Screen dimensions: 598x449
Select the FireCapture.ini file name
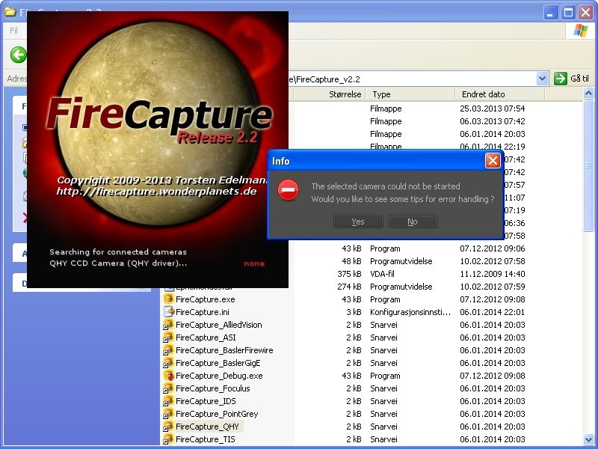[202, 312]
